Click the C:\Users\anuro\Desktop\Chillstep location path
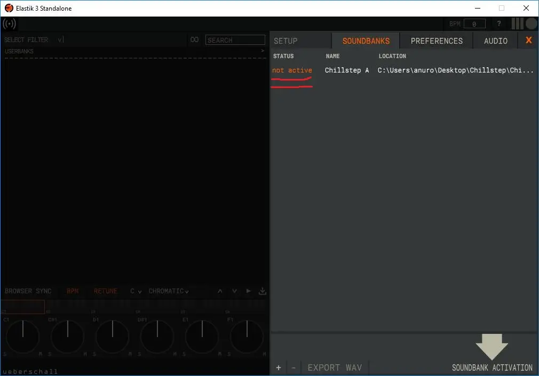 pyautogui.click(x=455, y=70)
